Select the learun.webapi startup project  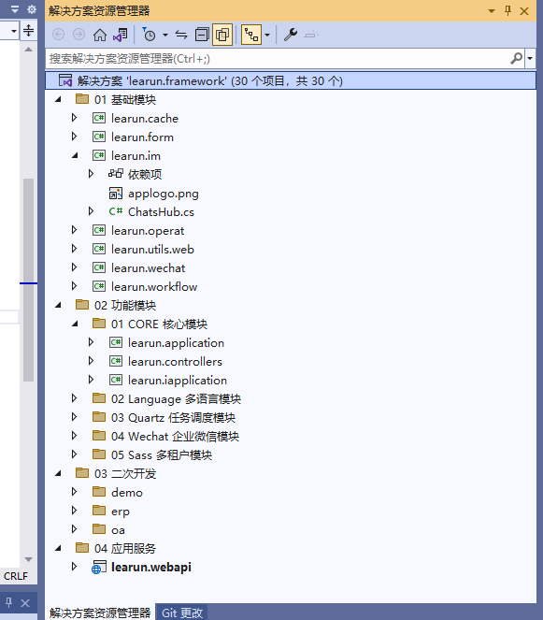pos(151,567)
